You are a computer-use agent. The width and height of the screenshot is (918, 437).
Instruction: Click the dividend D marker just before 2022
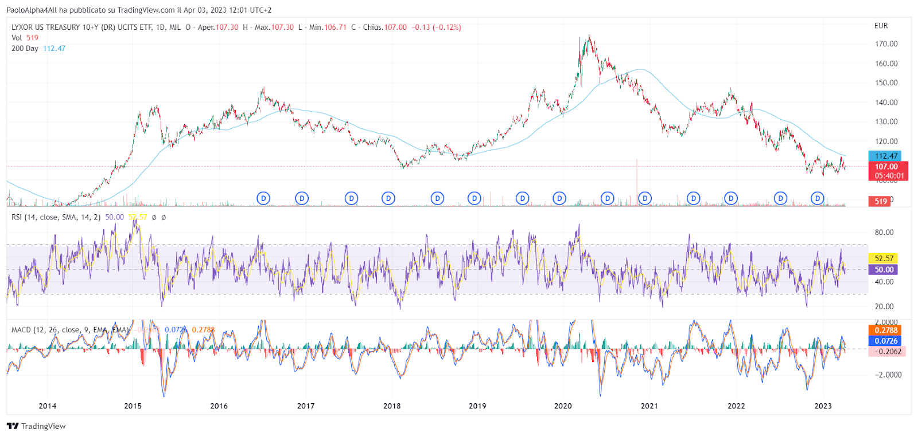pos(731,199)
